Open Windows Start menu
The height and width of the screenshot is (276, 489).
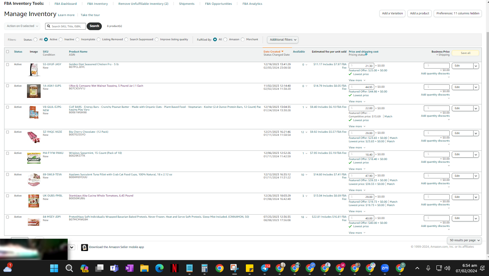click(x=54, y=268)
